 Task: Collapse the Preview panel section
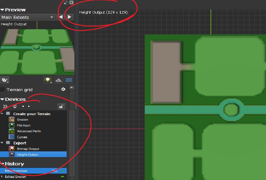(x=2, y=10)
